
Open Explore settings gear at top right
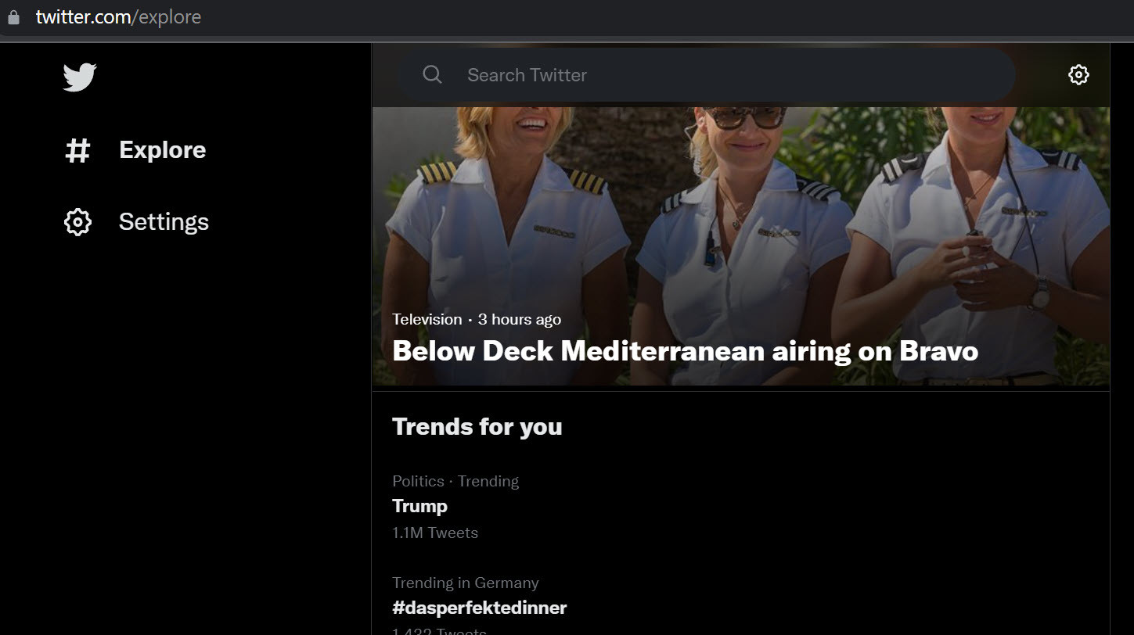click(x=1078, y=75)
